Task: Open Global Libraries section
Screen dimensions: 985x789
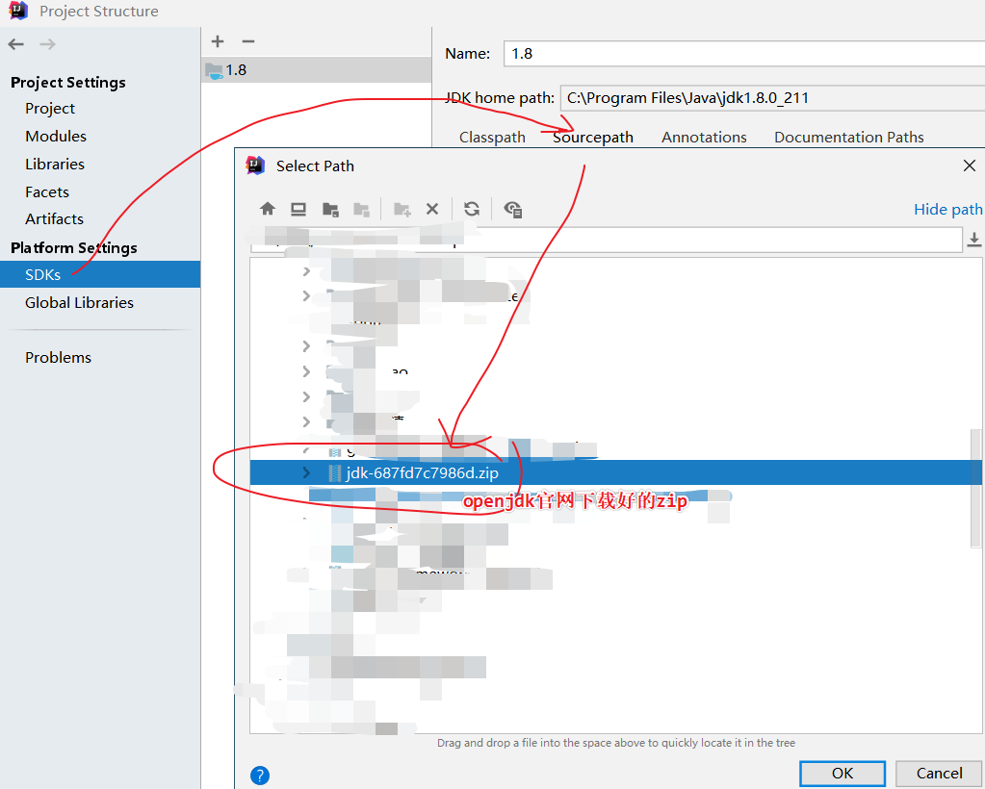Action: [79, 302]
